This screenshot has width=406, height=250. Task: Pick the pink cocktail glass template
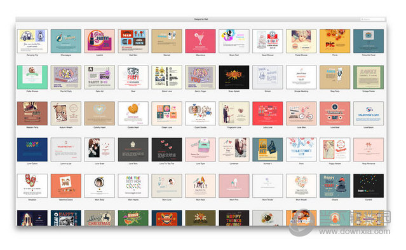click(x=200, y=41)
